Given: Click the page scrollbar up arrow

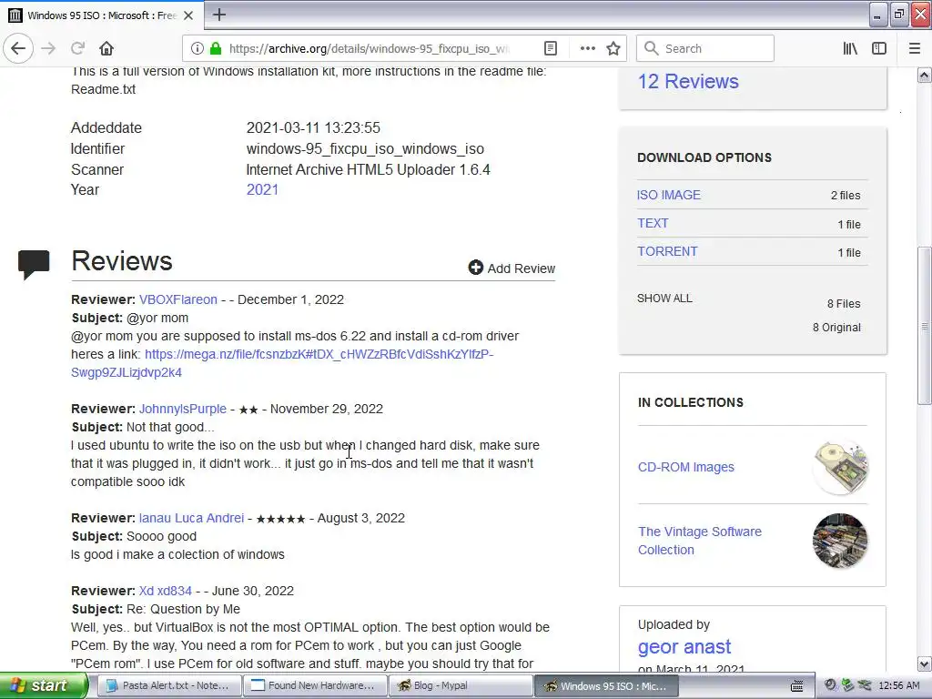Looking at the screenshot, I should 925,75.
